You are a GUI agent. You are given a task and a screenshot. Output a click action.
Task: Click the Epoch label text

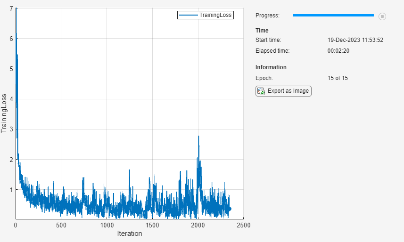point(264,78)
